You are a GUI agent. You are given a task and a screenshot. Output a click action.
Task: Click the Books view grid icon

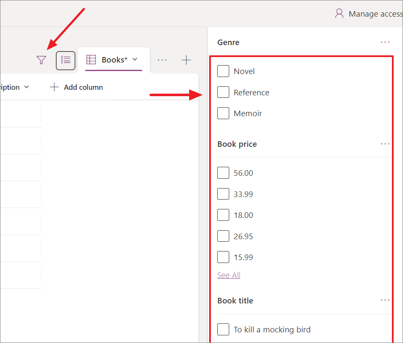pyautogui.click(x=91, y=60)
